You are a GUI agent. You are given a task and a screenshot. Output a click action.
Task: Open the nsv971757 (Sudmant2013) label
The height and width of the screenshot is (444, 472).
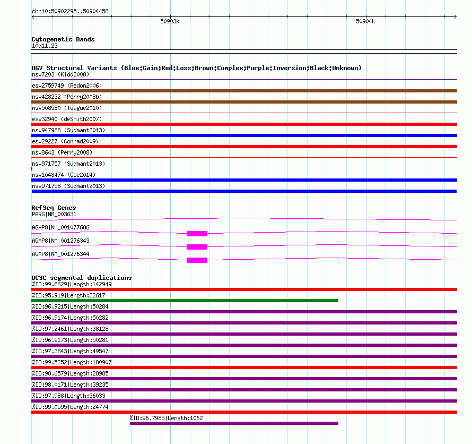[68, 164]
